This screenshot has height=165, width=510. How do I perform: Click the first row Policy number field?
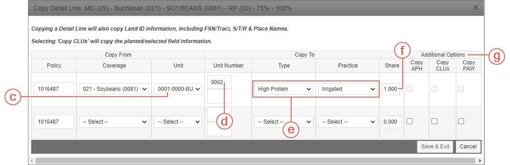coord(54,89)
